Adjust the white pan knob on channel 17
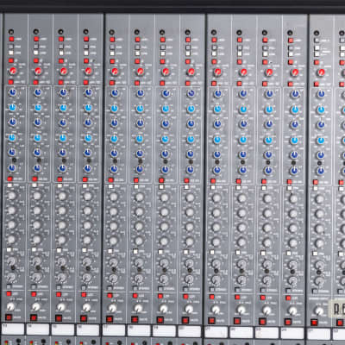 pos(112,308)
